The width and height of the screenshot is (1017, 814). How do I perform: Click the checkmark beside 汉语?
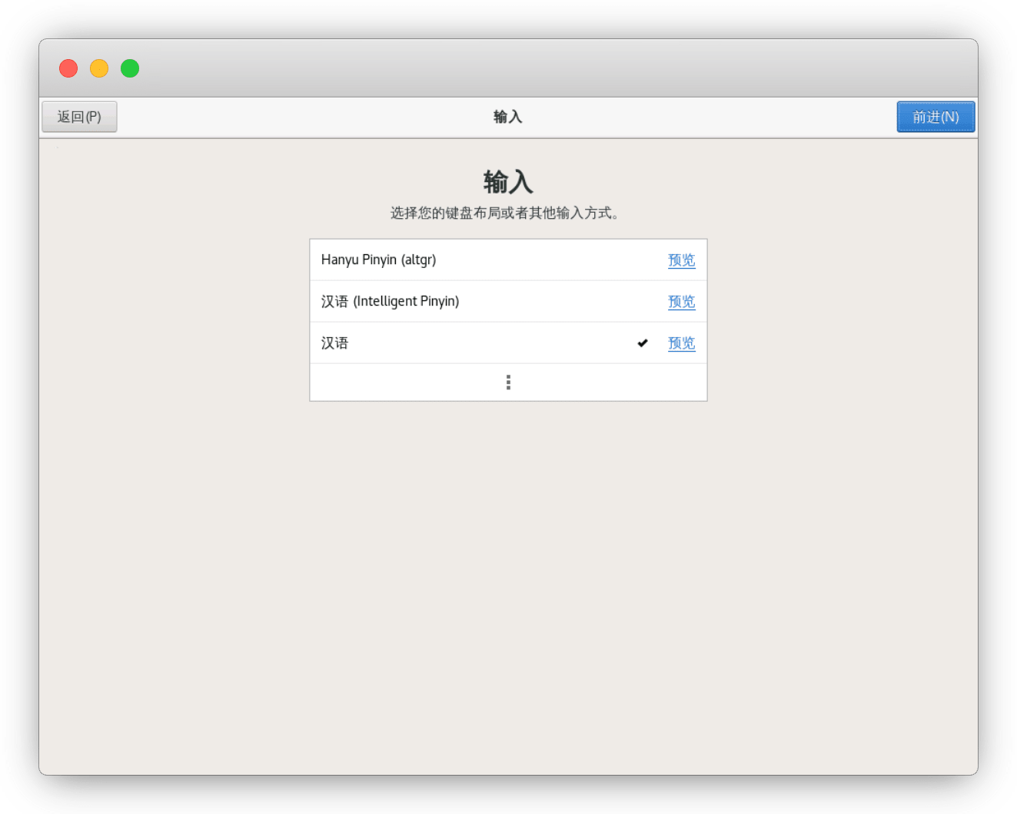[643, 343]
